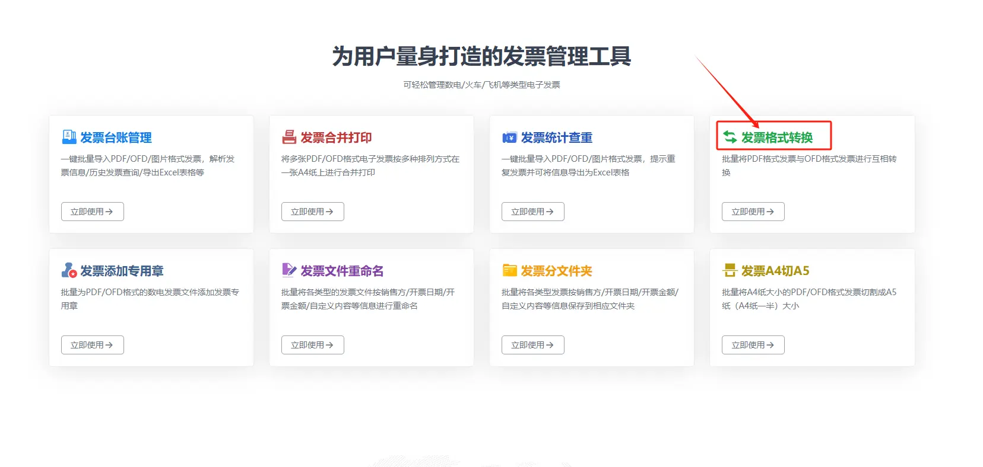Click the red 发票合并打印 printer icon
The height and width of the screenshot is (467, 983).
point(289,137)
